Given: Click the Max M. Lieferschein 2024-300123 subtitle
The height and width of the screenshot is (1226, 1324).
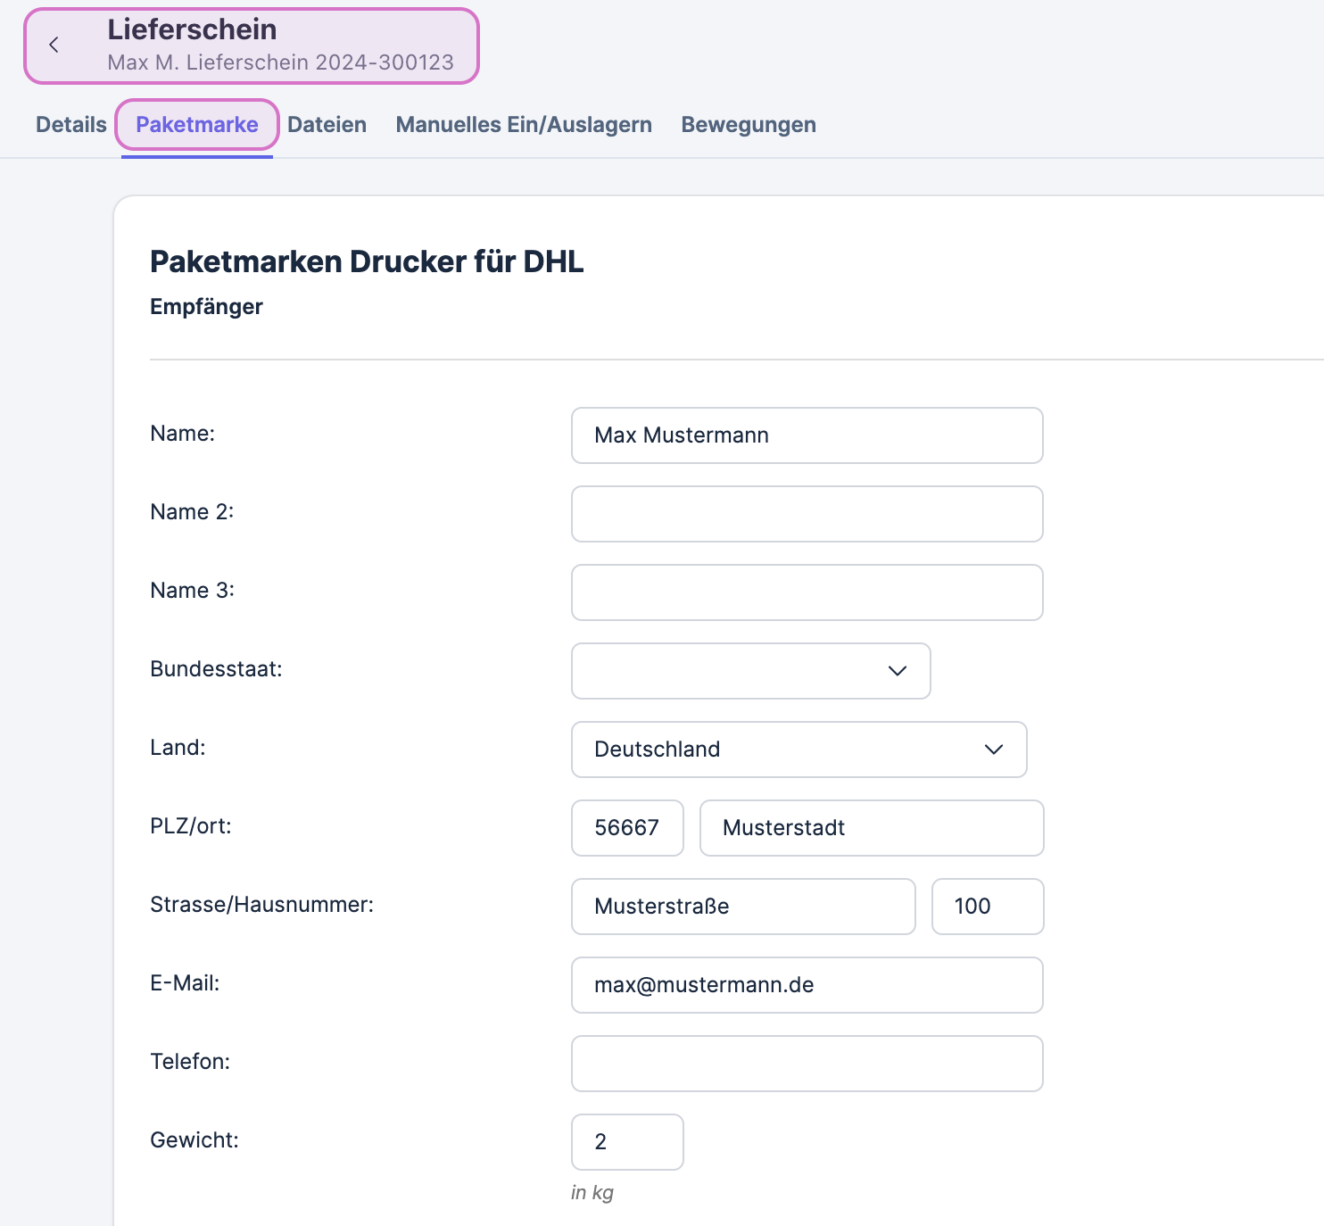Looking at the screenshot, I should pos(280,62).
